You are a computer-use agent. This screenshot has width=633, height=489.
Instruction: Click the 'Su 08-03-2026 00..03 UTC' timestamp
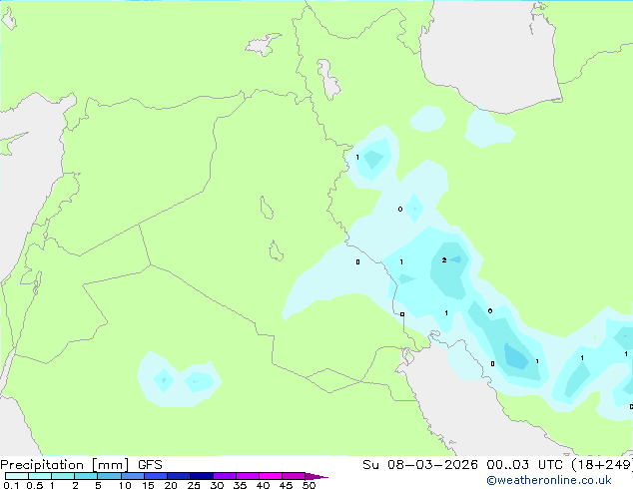click(462, 465)
